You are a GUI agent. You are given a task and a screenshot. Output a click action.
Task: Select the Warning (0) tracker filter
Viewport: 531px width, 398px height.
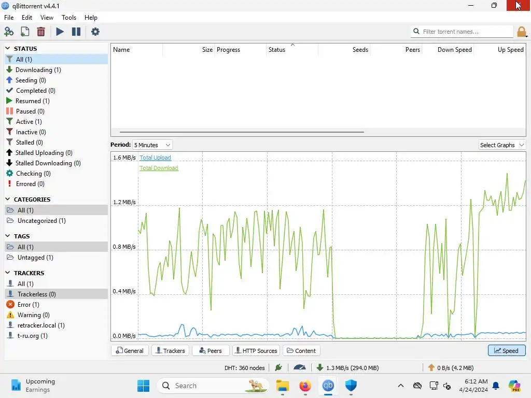point(56,315)
